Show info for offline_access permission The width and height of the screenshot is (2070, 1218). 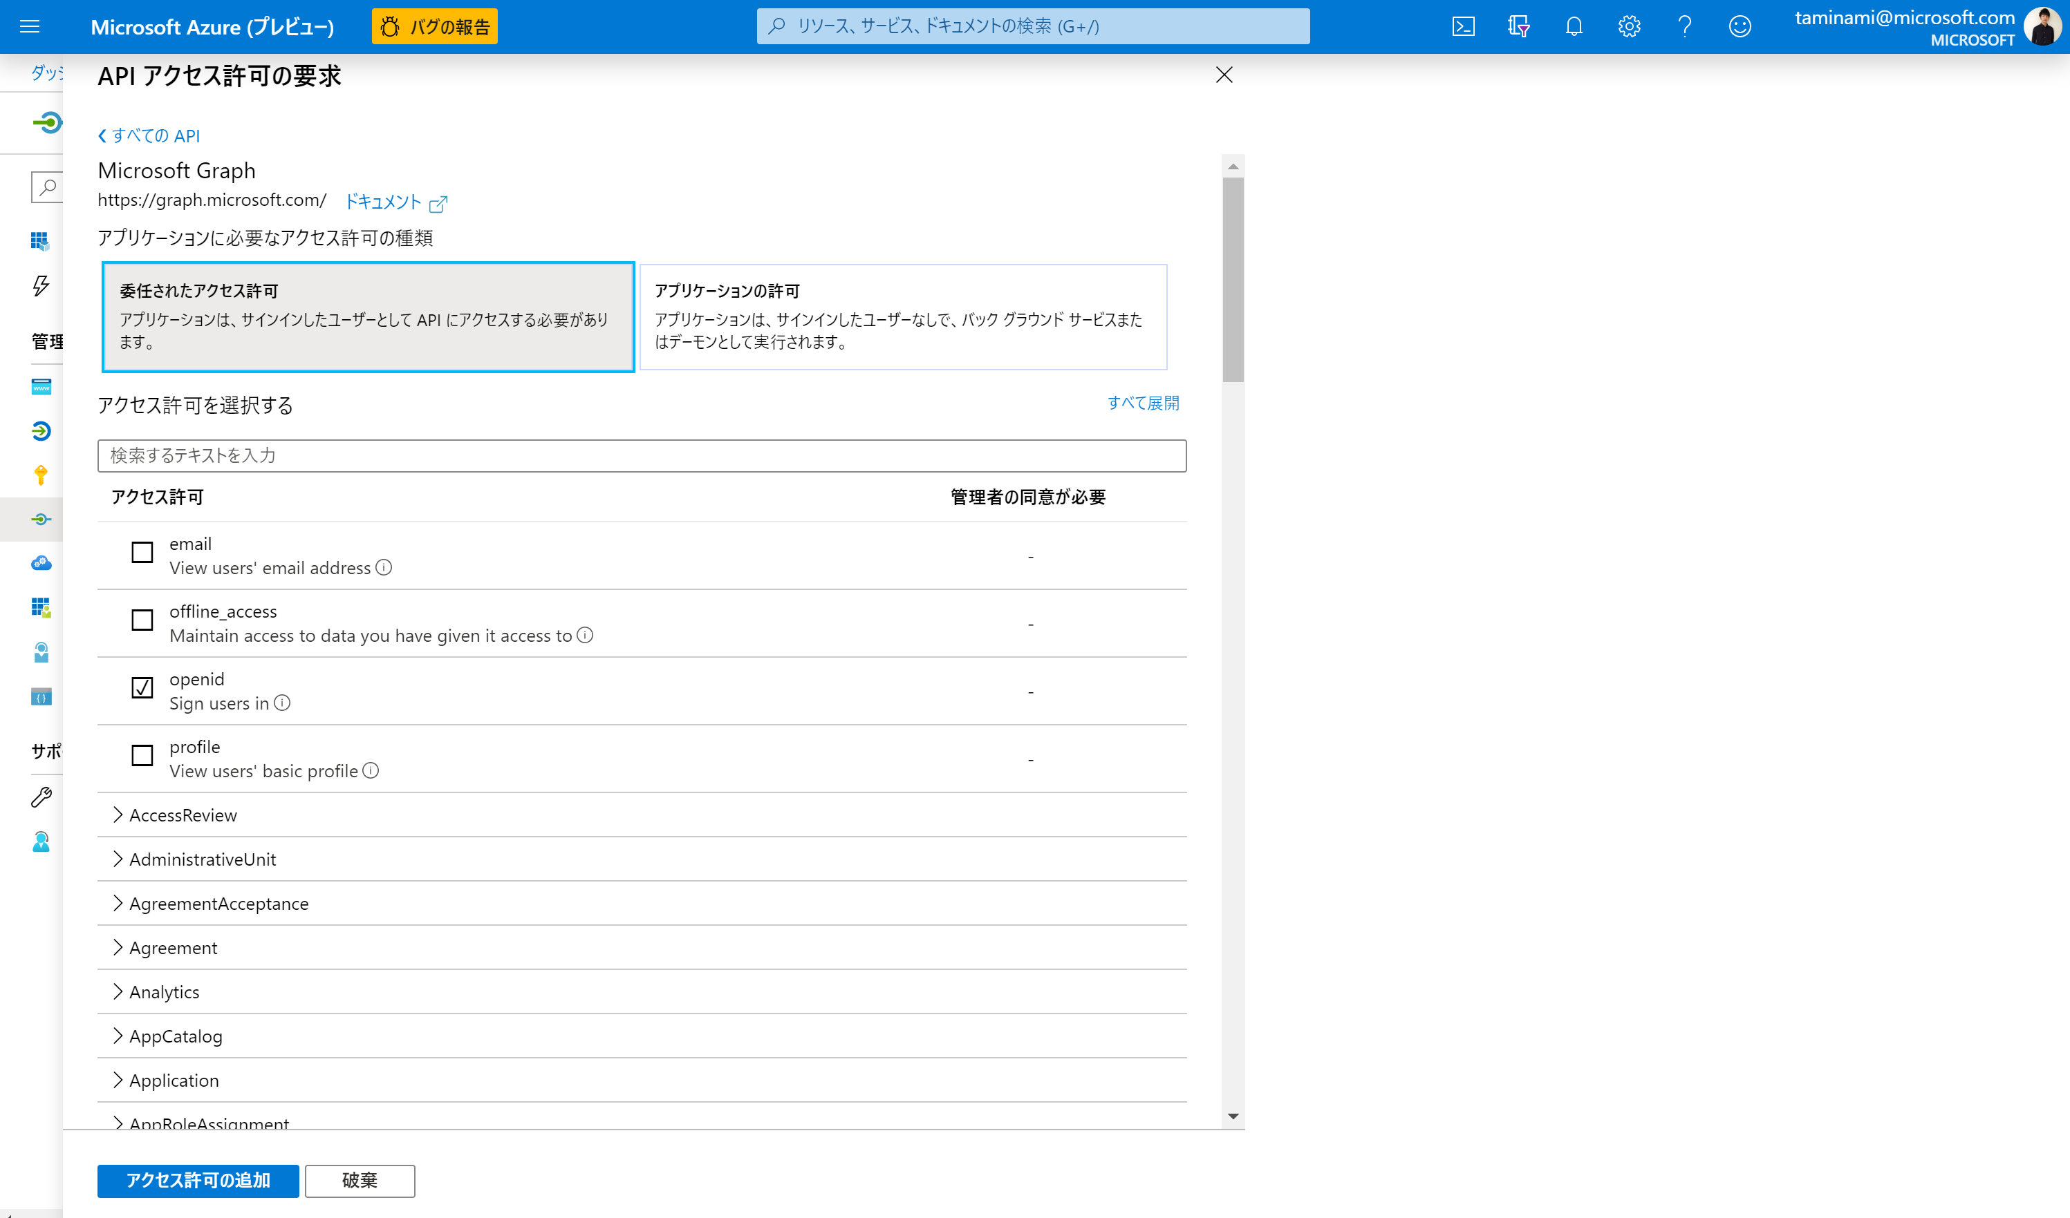(585, 634)
